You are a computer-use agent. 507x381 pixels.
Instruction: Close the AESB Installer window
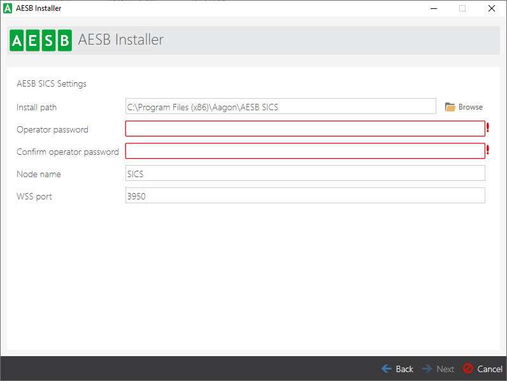492,8
